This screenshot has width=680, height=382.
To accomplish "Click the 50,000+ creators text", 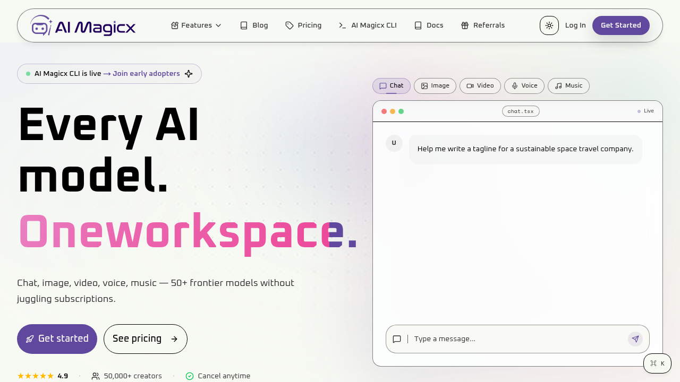I will point(133,376).
